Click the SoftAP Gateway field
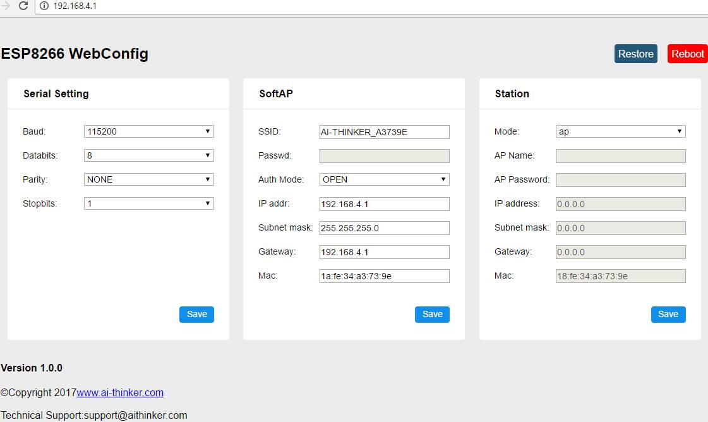This screenshot has height=422, width=708. click(384, 251)
